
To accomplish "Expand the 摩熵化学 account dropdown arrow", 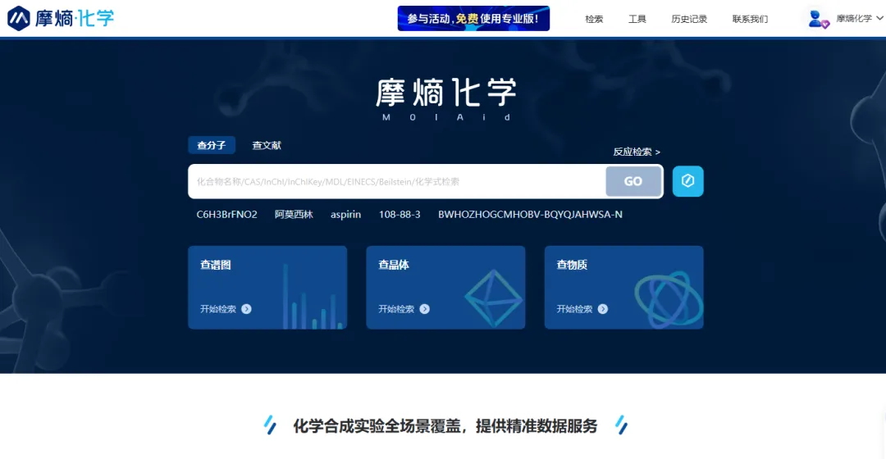I will click(x=879, y=19).
